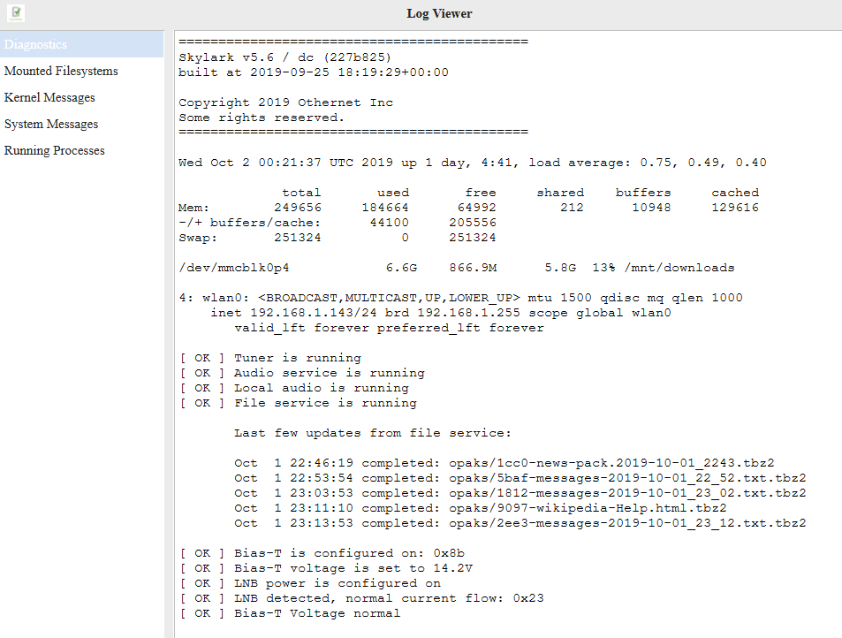Click the Log Viewer app icon
The height and width of the screenshot is (638, 842).
coord(16,13)
